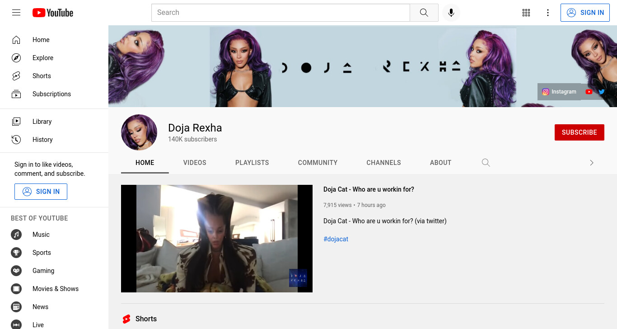Switch to the PLAYLISTS tab
This screenshot has width=617, height=329.
pyautogui.click(x=252, y=163)
